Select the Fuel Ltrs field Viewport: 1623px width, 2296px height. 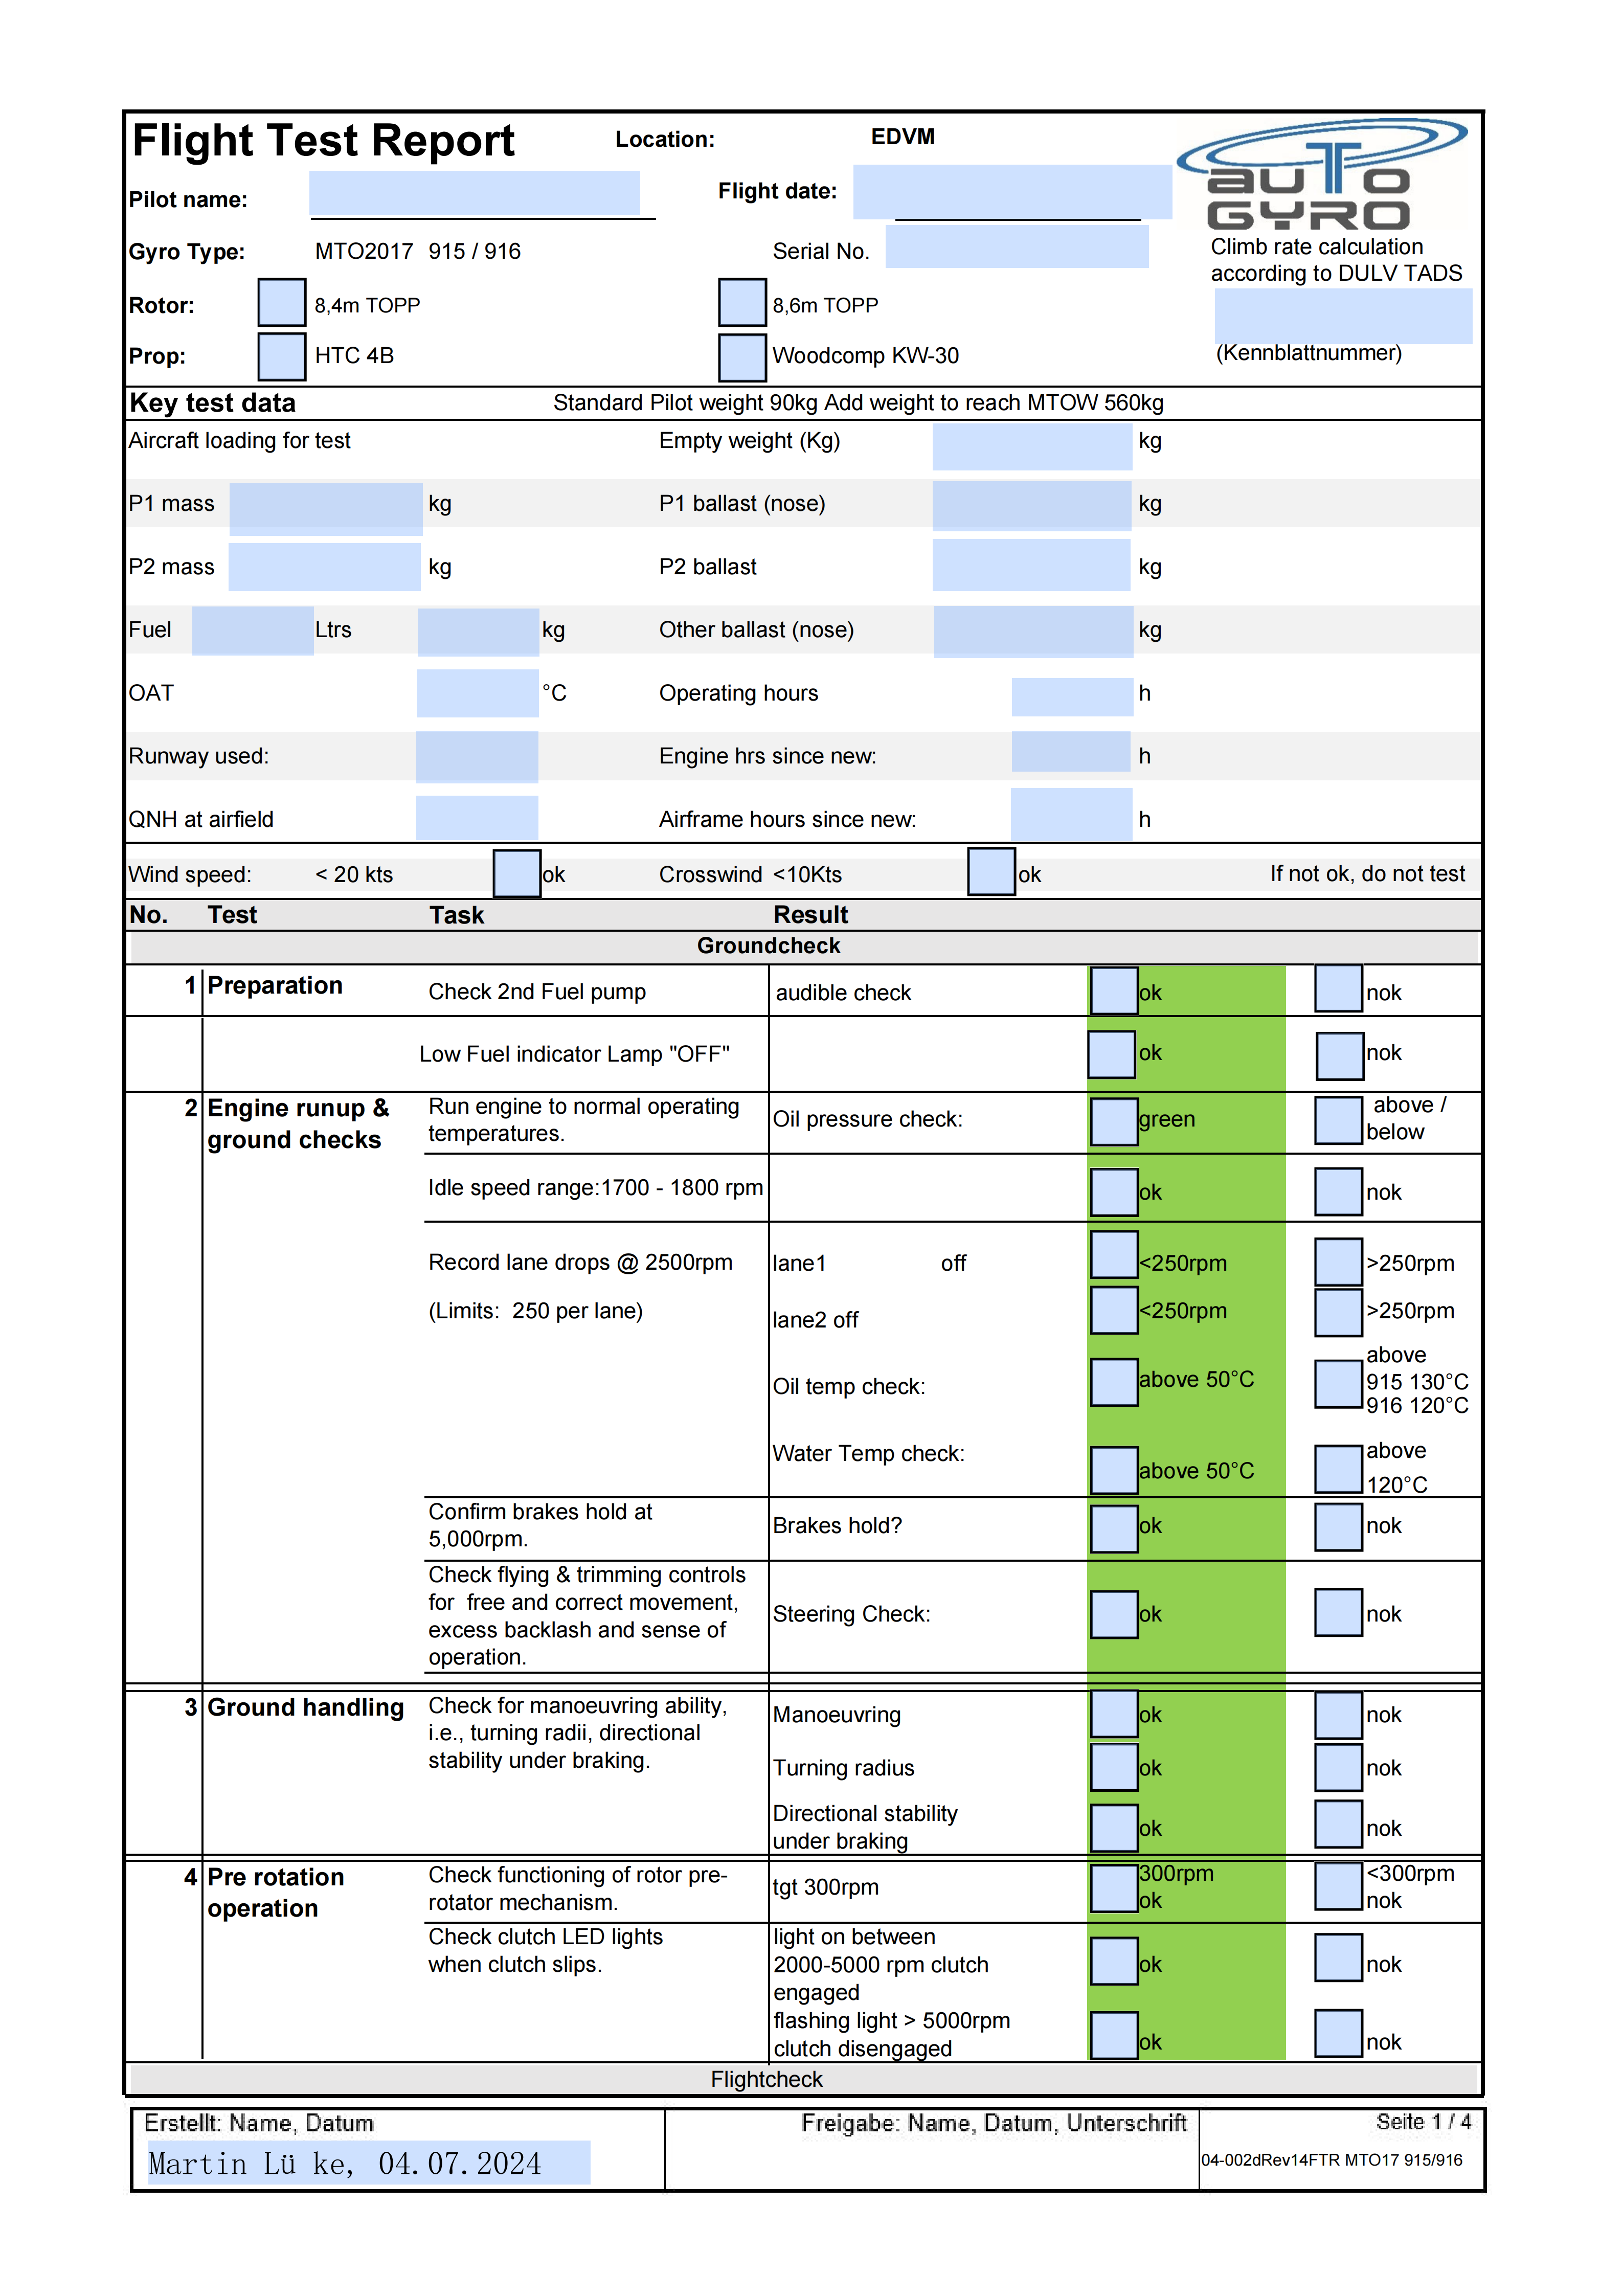pos(252,631)
